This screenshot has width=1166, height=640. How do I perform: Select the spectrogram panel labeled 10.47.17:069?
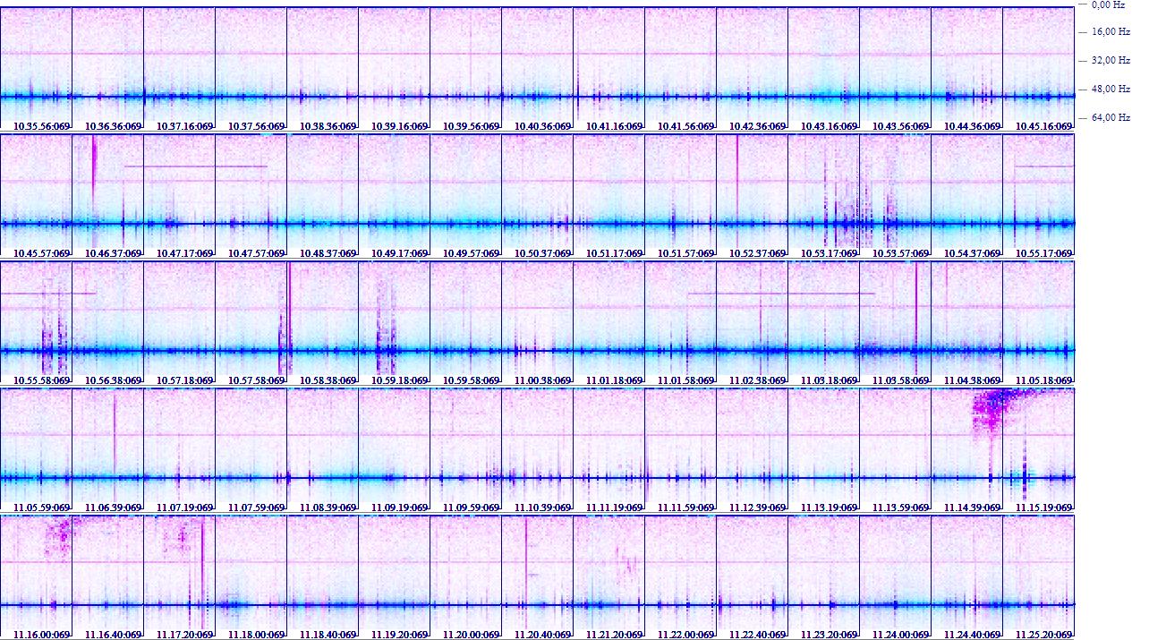(179, 196)
